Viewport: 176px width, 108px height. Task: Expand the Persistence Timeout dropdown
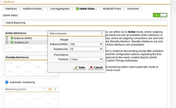(x=86, y=59)
